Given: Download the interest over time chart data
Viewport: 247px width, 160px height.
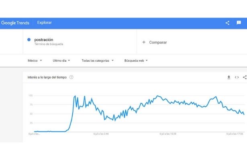Looking at the screenshot, I should (229, 77).
